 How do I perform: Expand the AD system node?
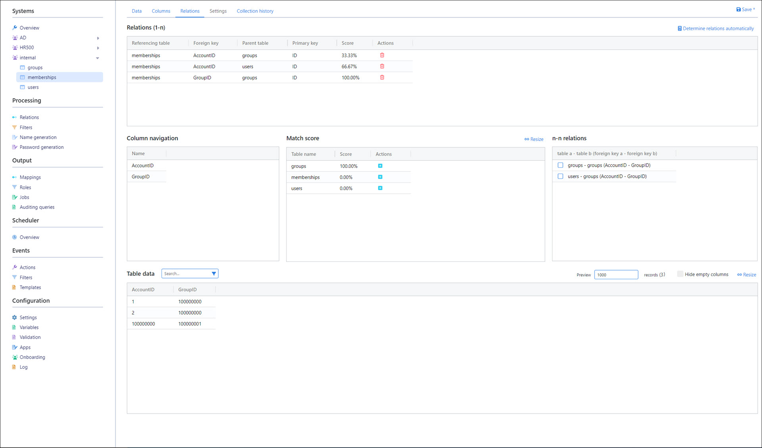click(x=98, y=38)
